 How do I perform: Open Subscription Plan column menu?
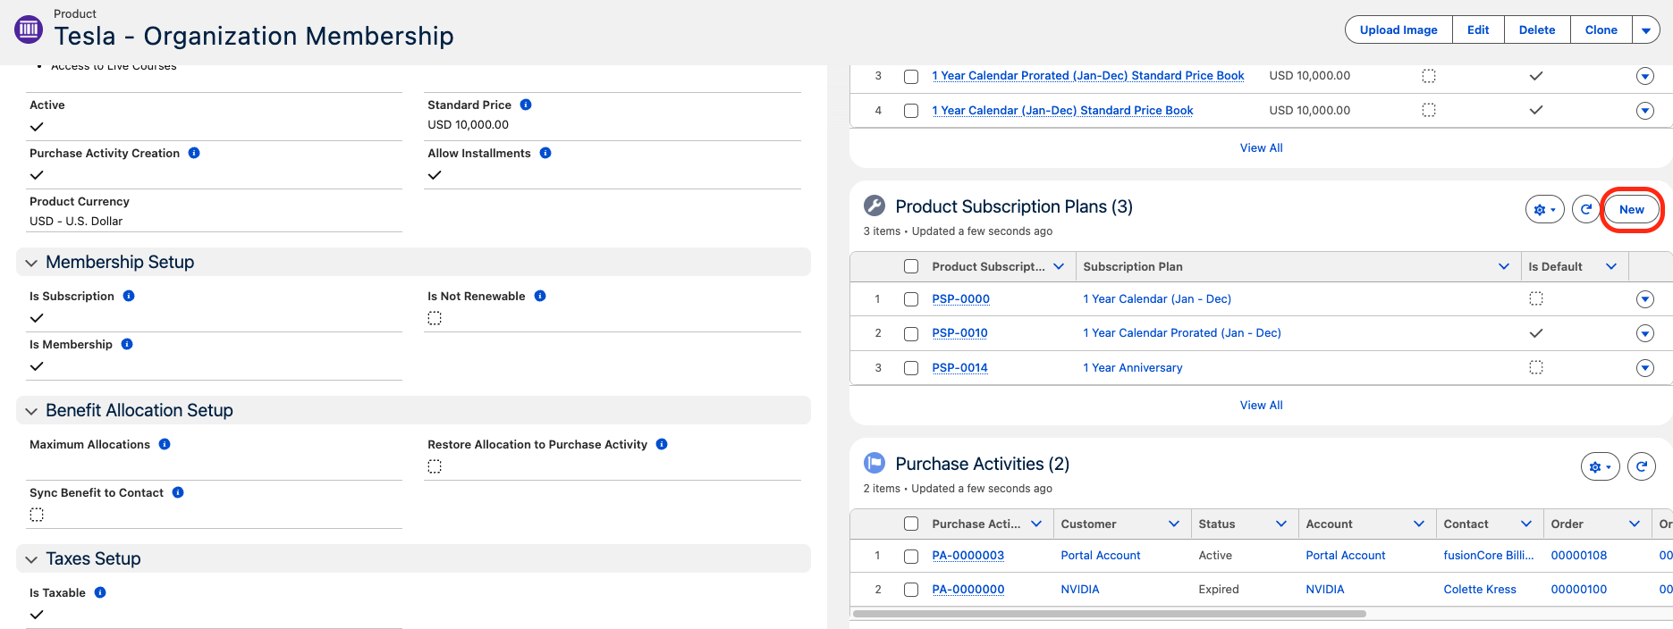point(1504,266)
